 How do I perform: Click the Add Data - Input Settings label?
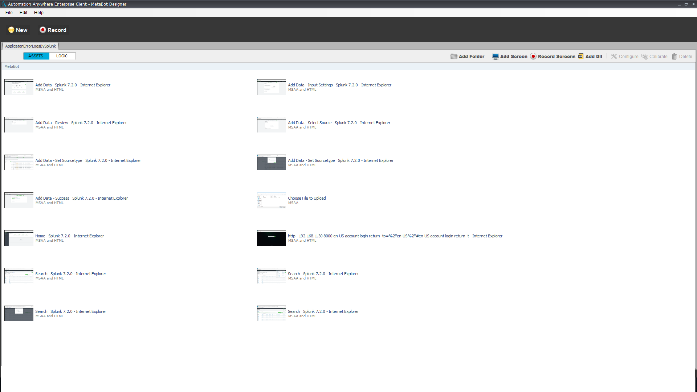310,85
